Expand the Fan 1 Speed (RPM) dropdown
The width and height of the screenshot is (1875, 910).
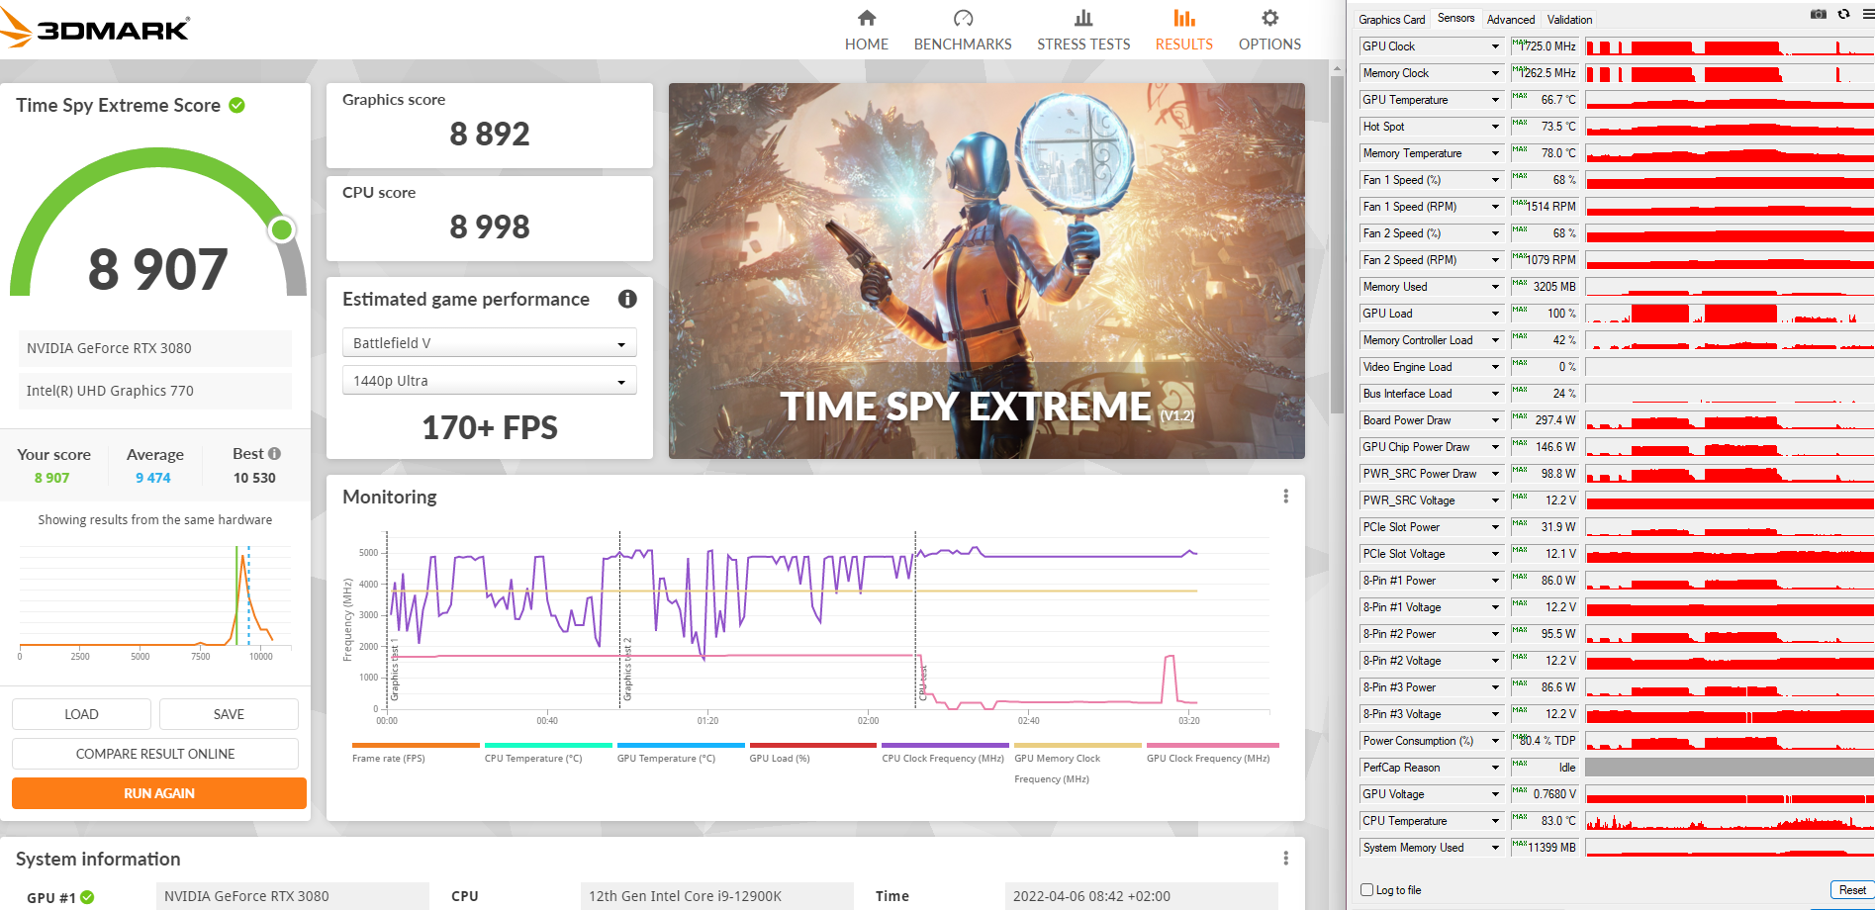1495,207
